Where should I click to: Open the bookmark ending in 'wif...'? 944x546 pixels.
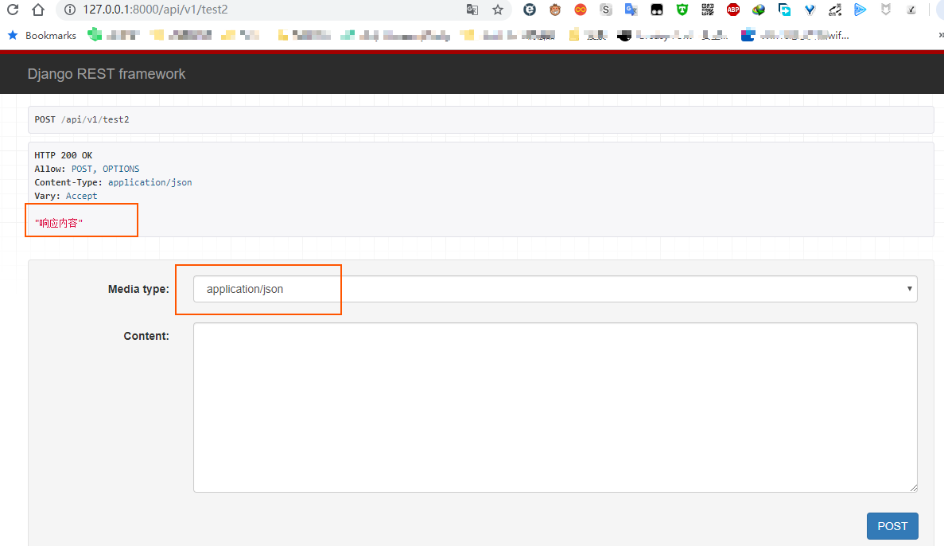794,36
